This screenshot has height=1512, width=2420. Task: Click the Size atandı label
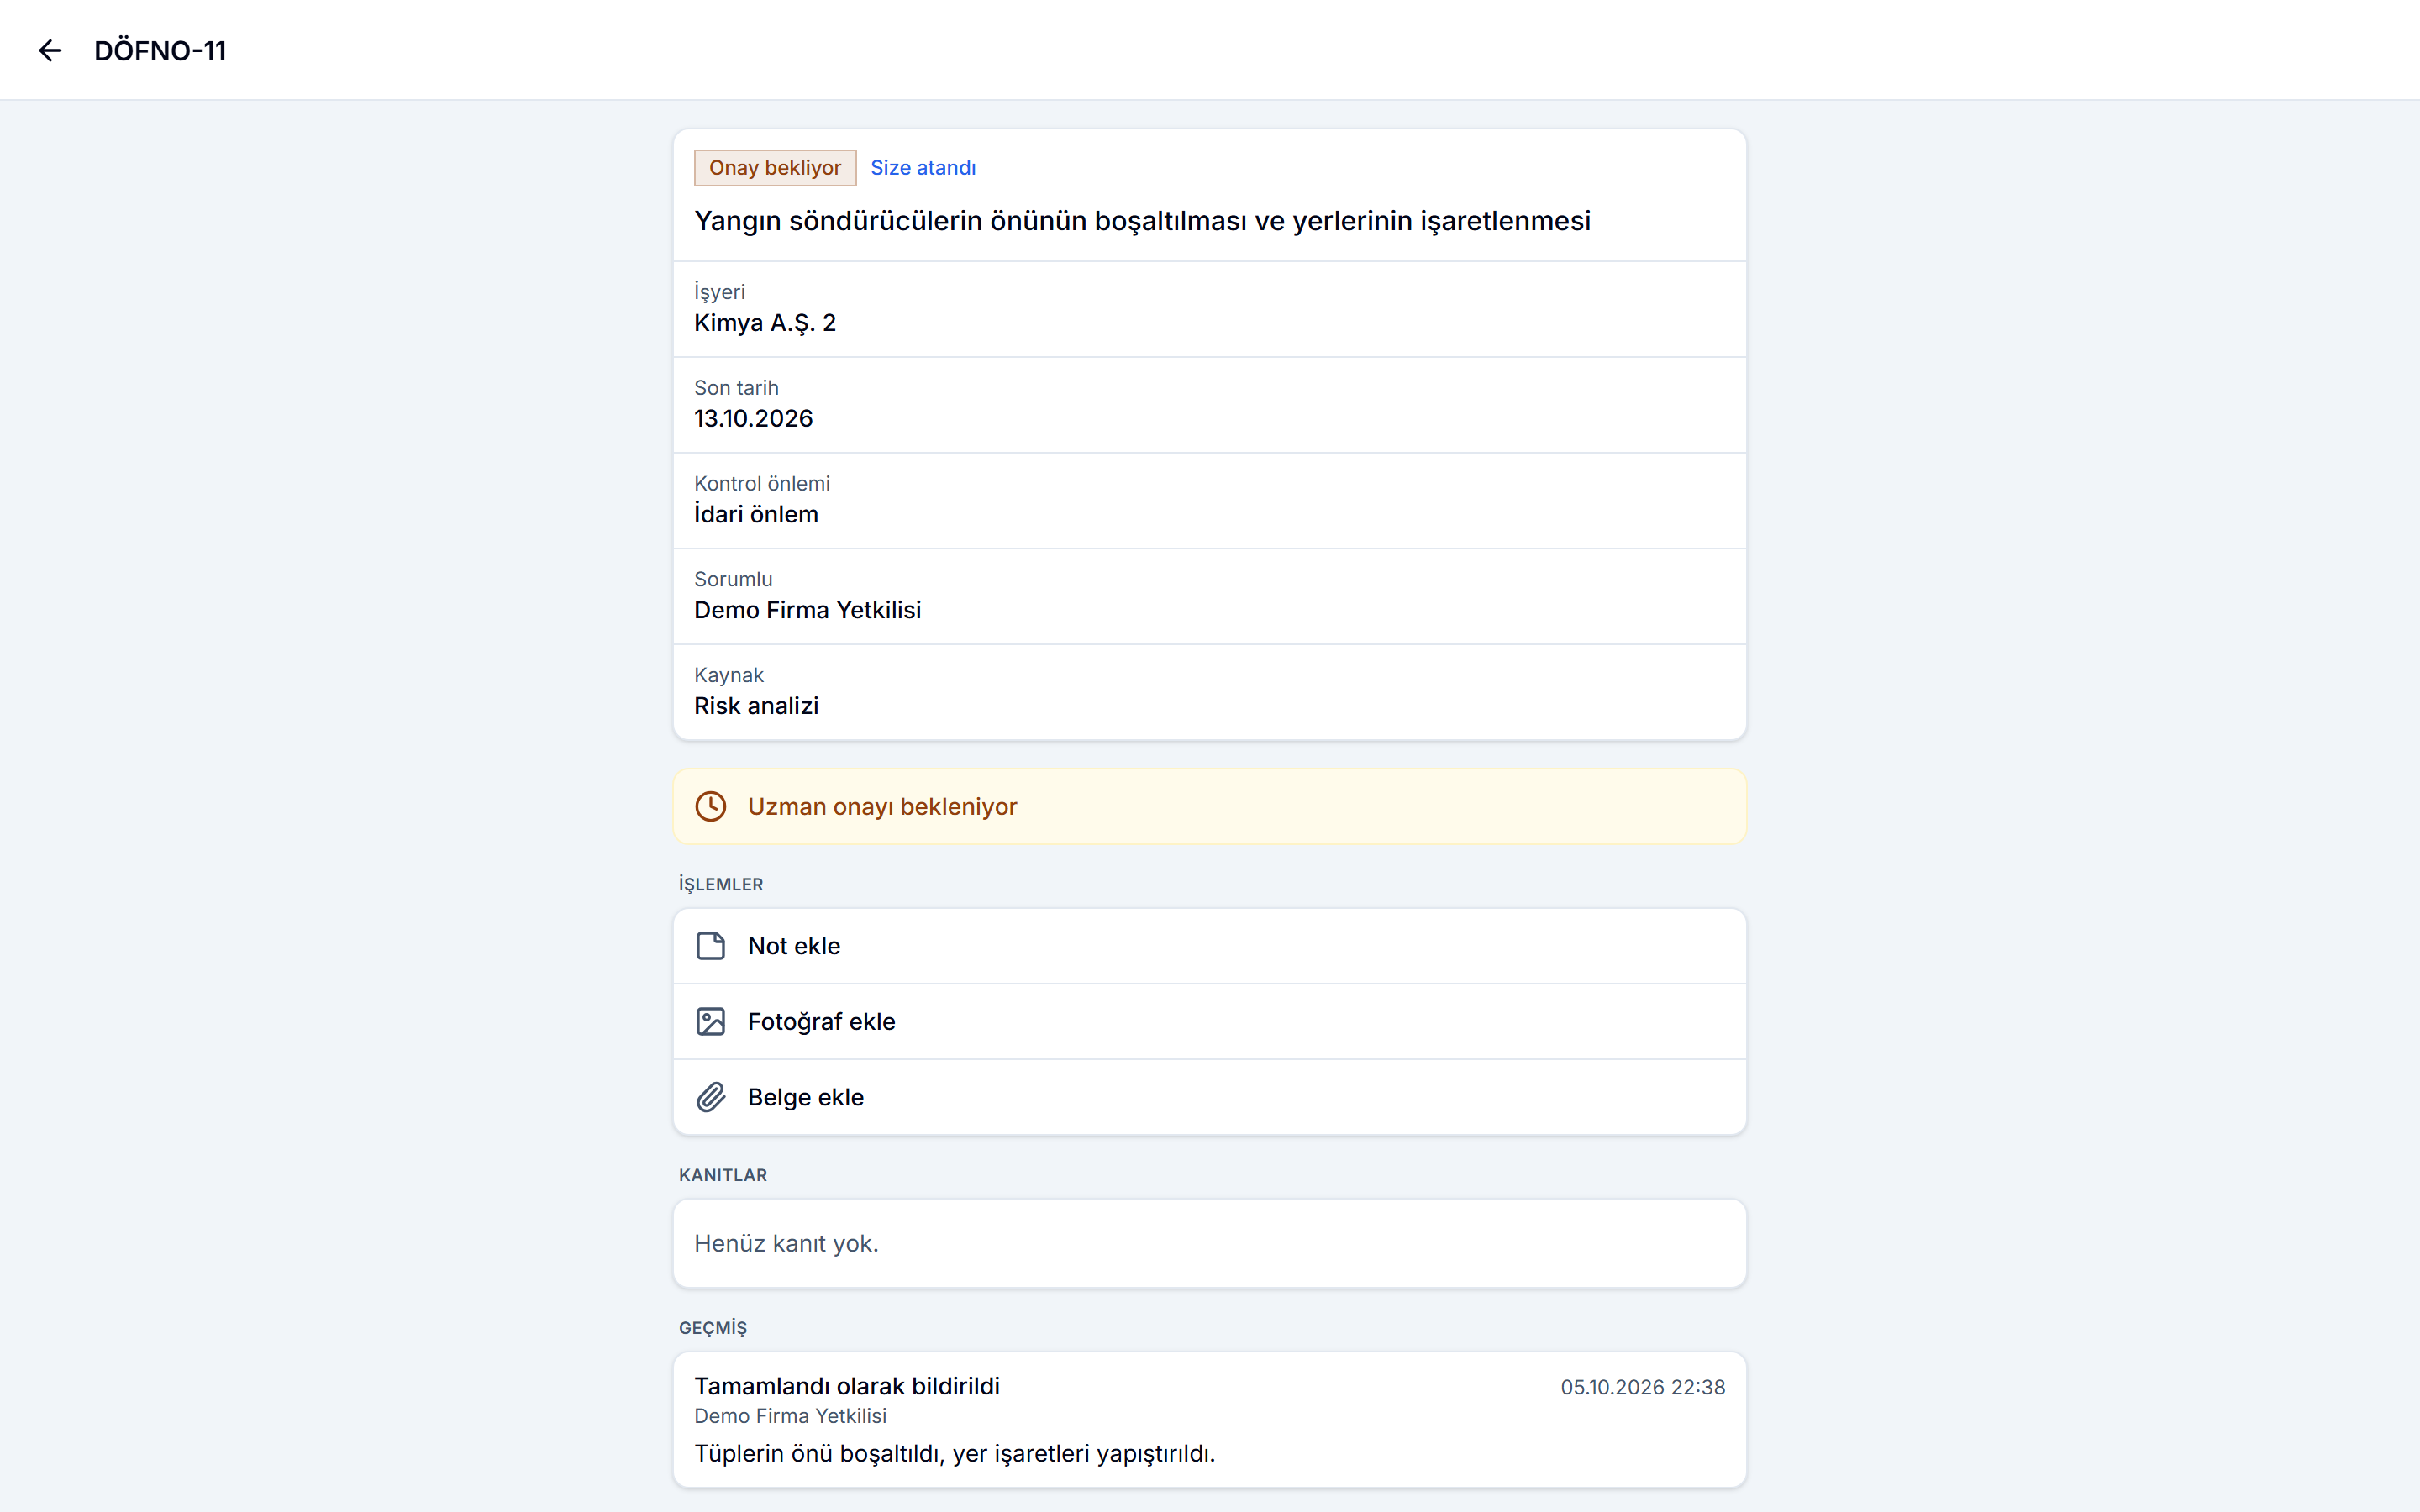coord(923,168)
